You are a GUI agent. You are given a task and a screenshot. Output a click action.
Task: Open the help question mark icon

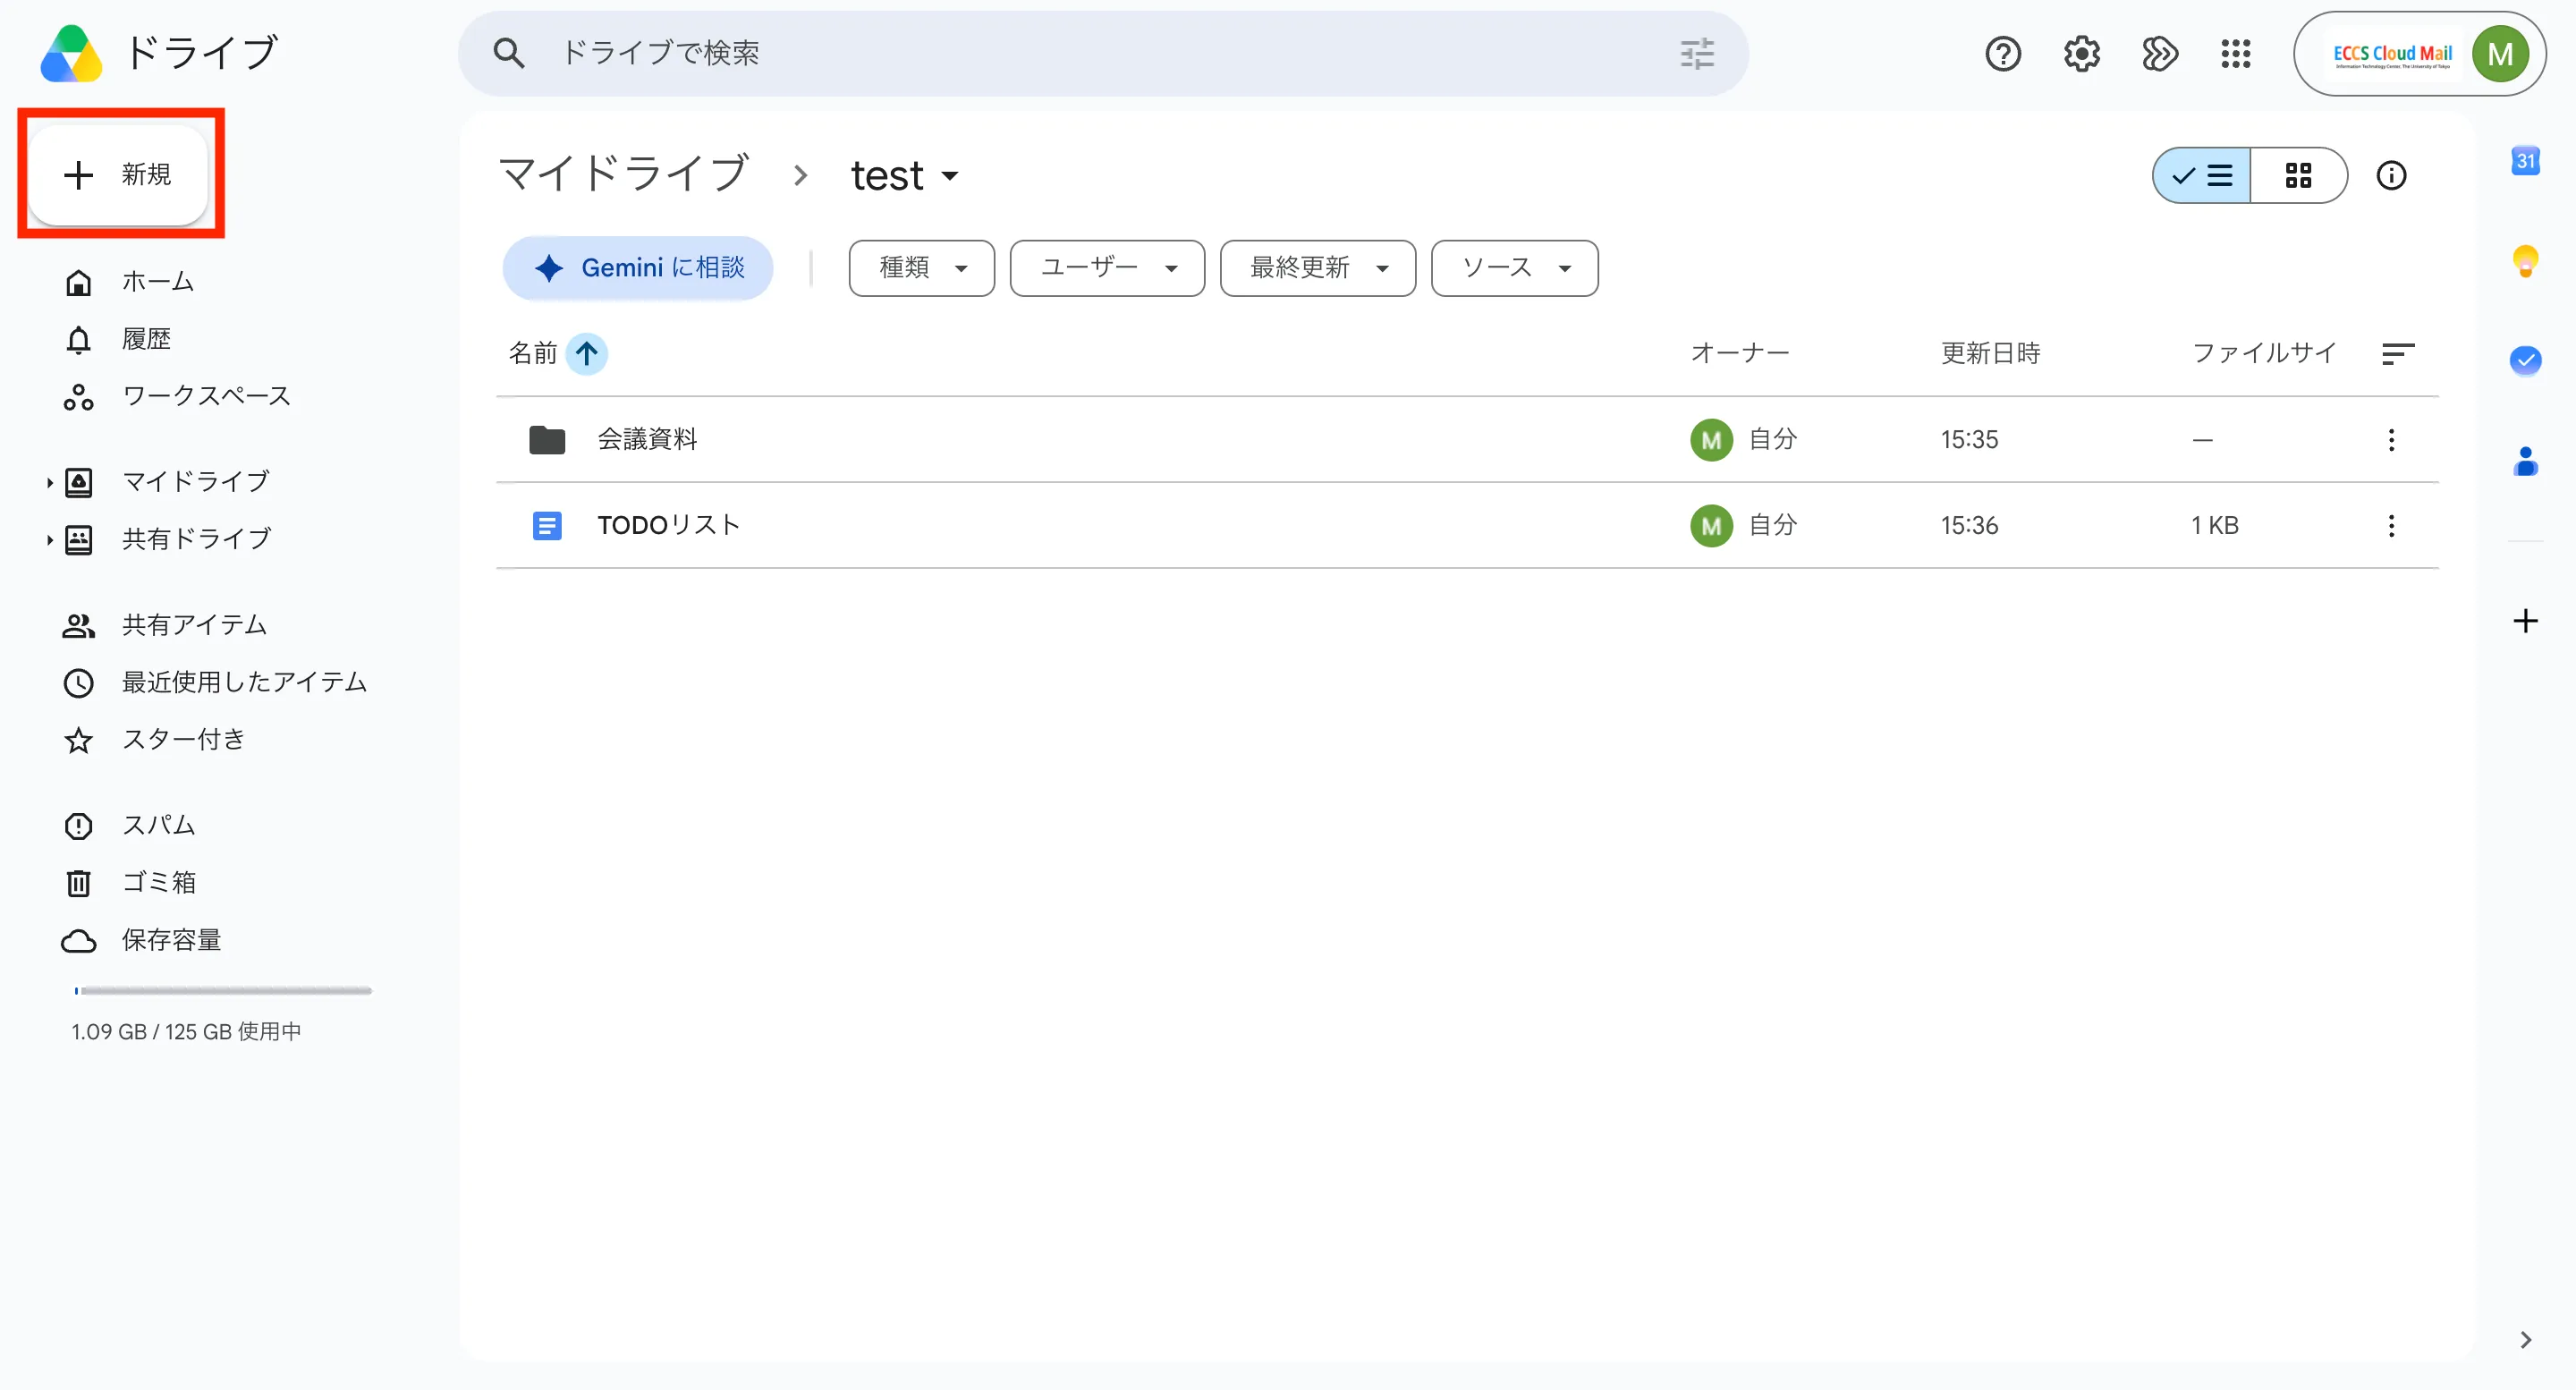(x=2003, y=53)
